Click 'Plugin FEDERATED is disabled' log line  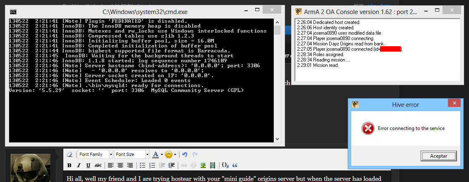(98, 21)
